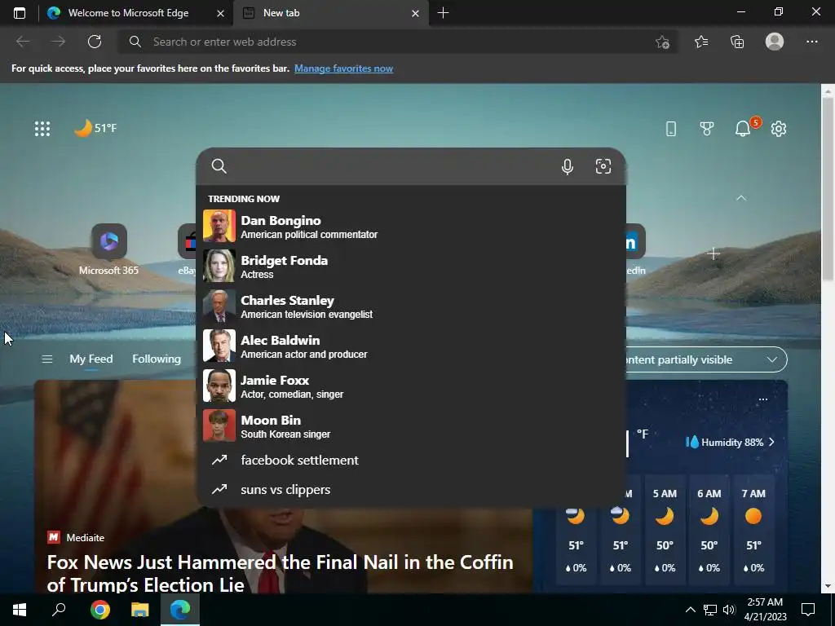Screen dimensions: 835x626
Task: Select the 7 AM forecast column
Action: [x=753, y=529]
